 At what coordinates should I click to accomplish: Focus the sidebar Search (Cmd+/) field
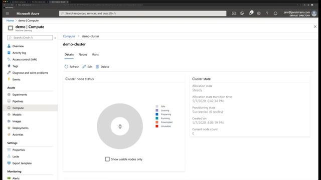(30, 37)
